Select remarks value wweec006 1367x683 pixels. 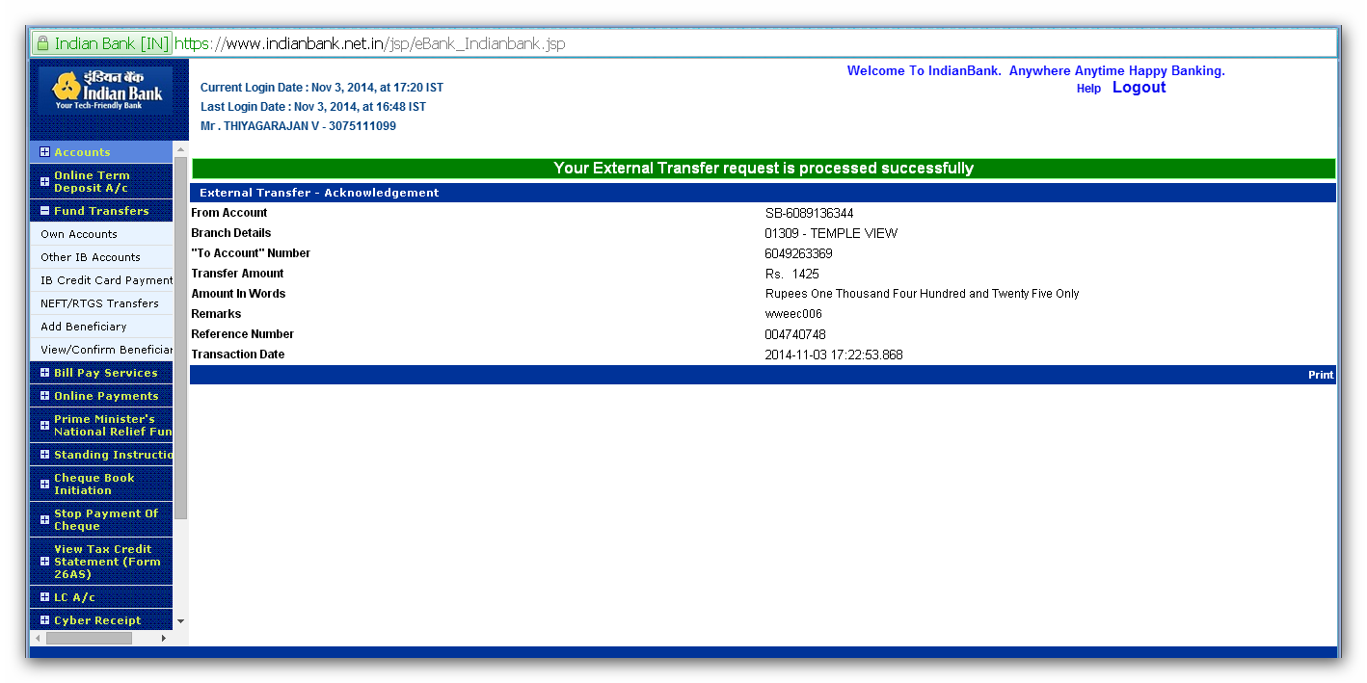click(793, 314)
